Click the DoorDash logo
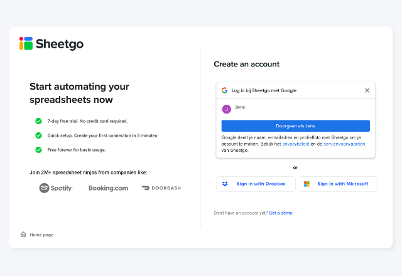Viewport: 402px width, 276px height. [161, 188]
